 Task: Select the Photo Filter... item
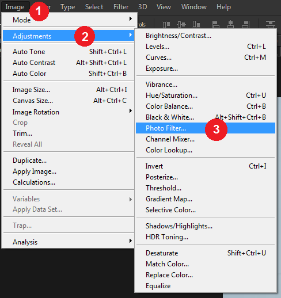206,128
